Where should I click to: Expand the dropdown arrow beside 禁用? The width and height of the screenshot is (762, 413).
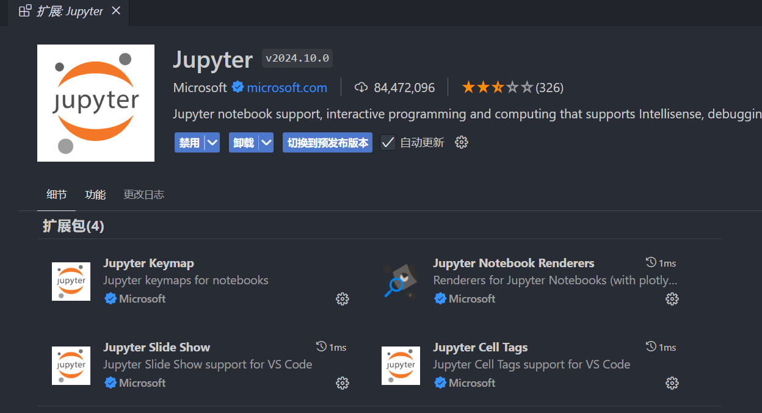click(x=212, y=142)
